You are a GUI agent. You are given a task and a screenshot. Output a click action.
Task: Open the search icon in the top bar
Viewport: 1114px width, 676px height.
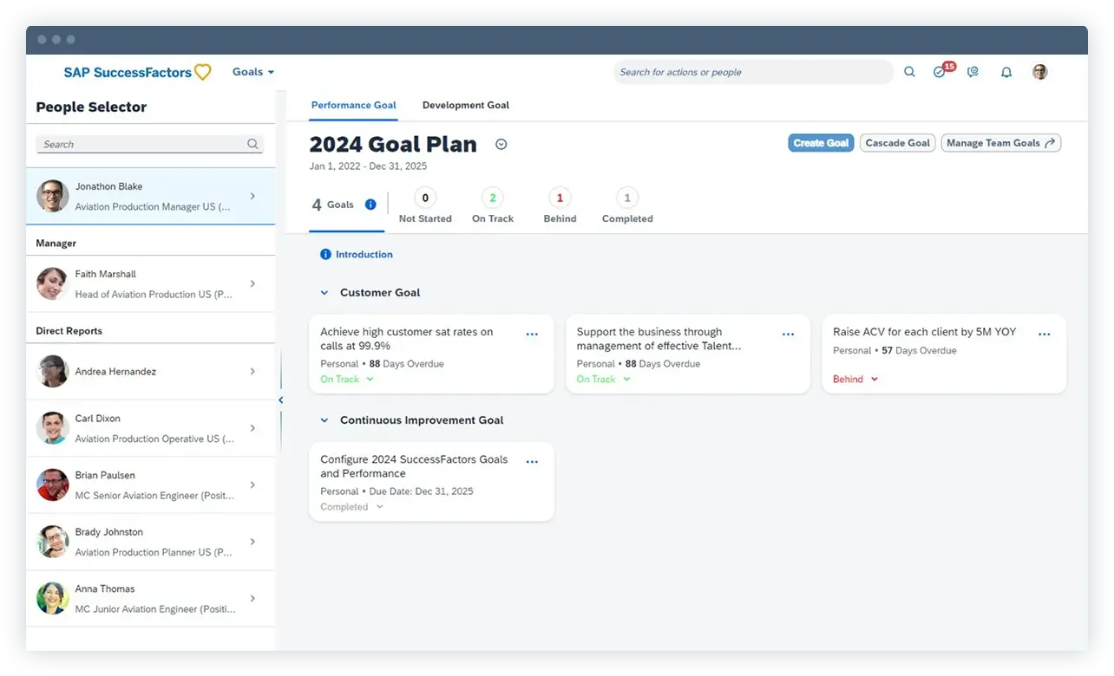click(909, 72)
